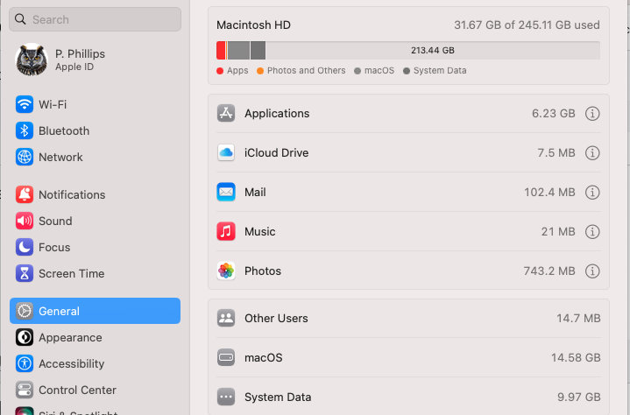This screenshot has width=630, height=415.
Task: Click the Applications 6.23 GB value
Action: coord(553,114)
